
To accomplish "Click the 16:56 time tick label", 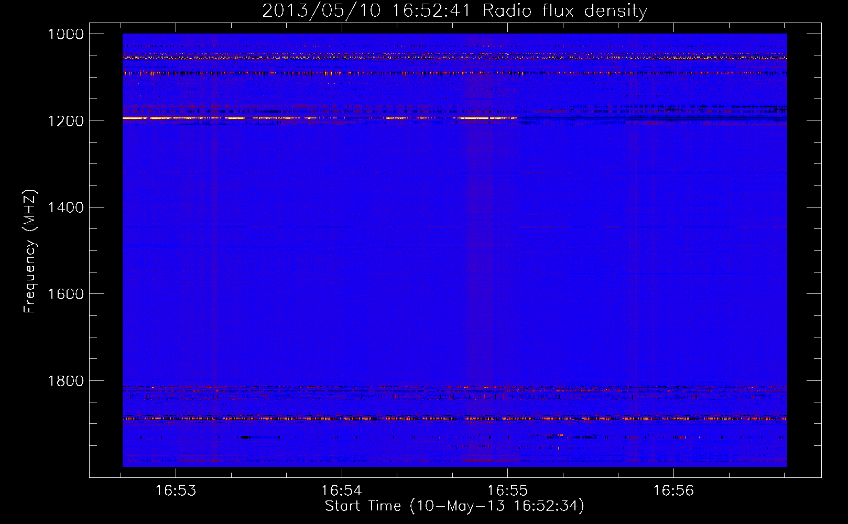I will pyautogui.click(x=673, y=491).
